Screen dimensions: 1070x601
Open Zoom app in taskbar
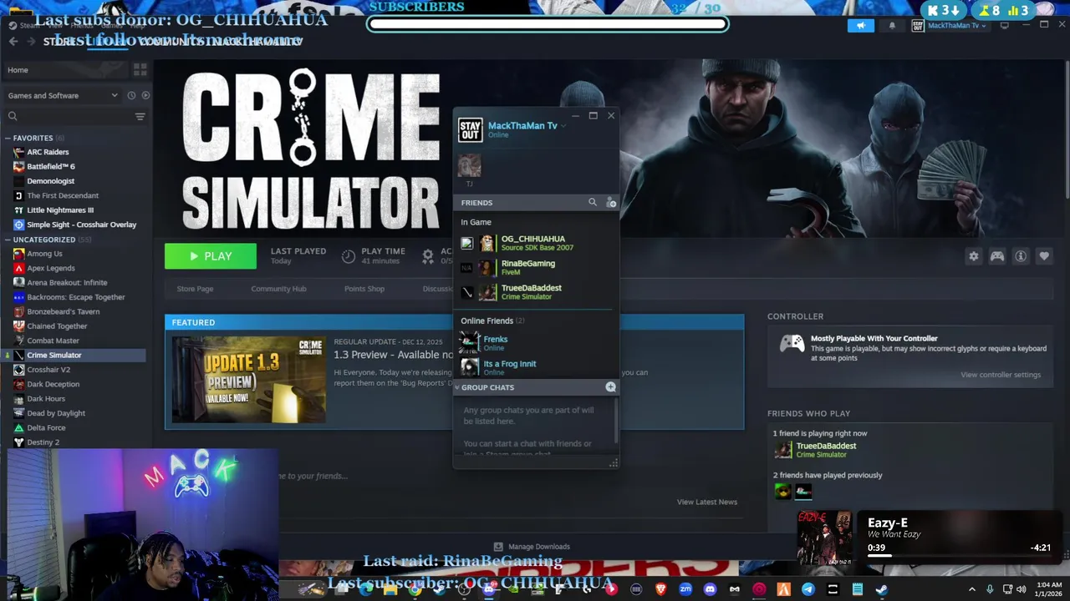click(x=685, y=589)
